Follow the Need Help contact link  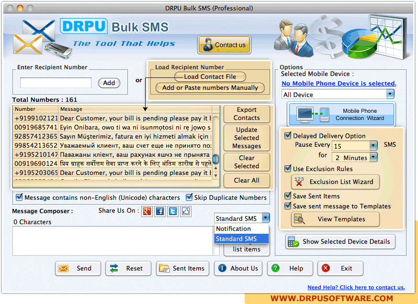356,287
